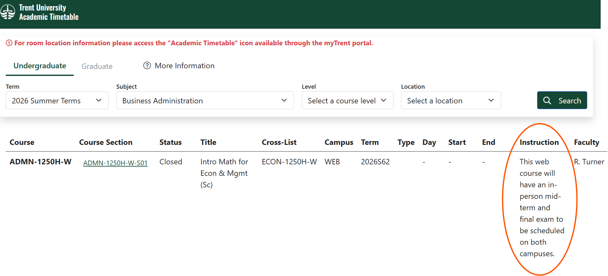The height and width of the screenshot is (276, 608).
Task: Click the Faculty column header
Action: point(587,143)
